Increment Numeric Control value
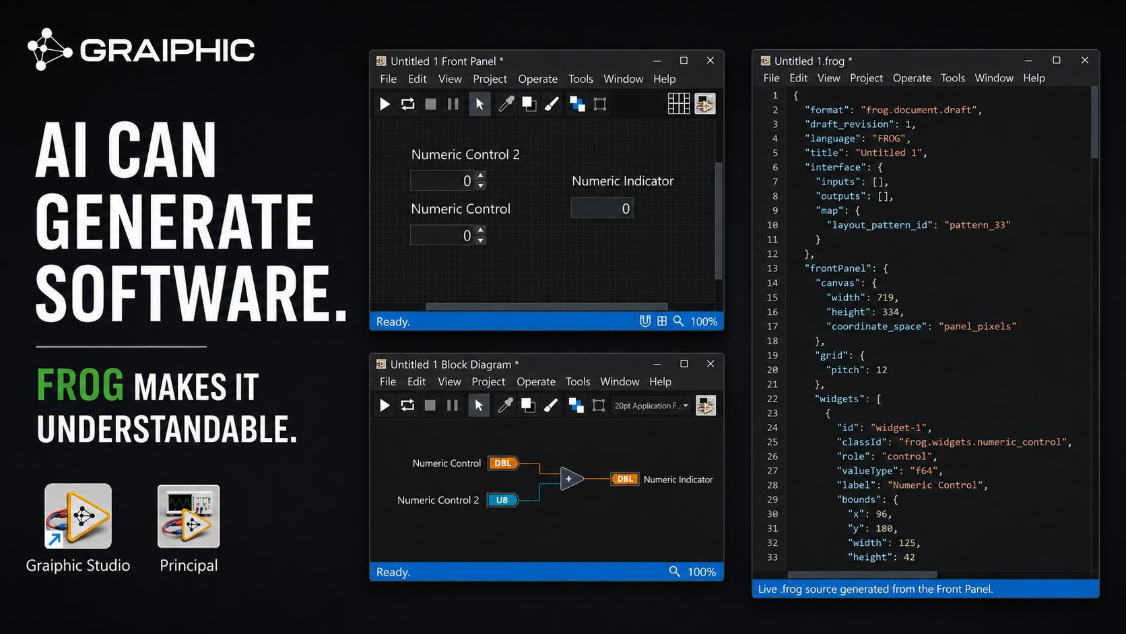Viewport: 1126px width, 634px height. tap(481, 231)
